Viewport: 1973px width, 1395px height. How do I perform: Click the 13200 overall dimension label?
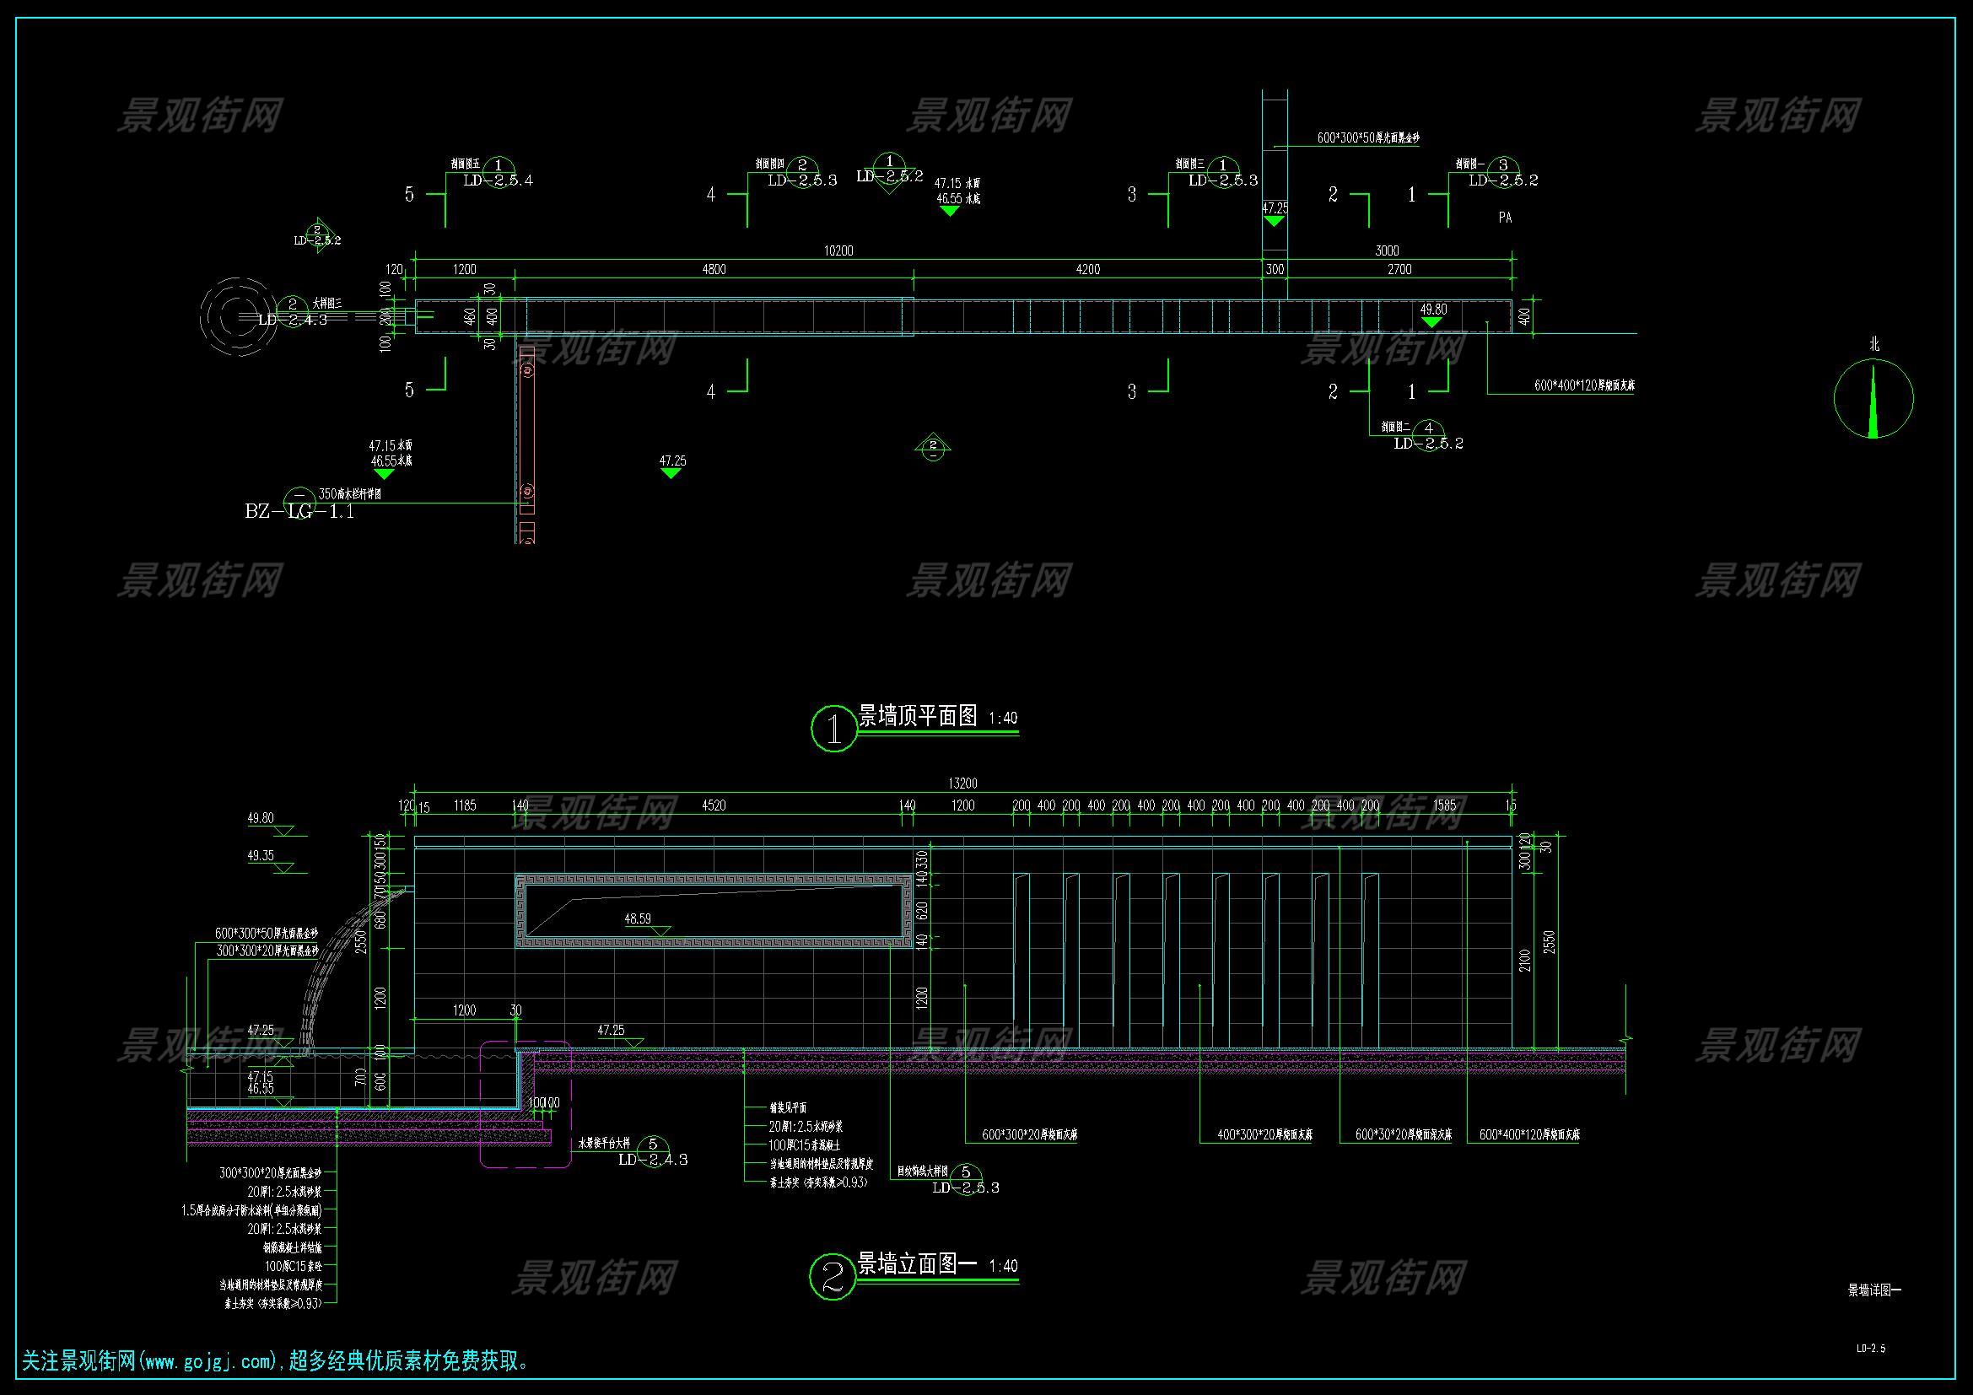pyautogui.click(x=962, y=784)
